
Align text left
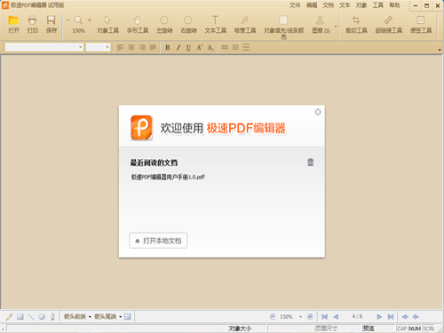tap(120, 47)
